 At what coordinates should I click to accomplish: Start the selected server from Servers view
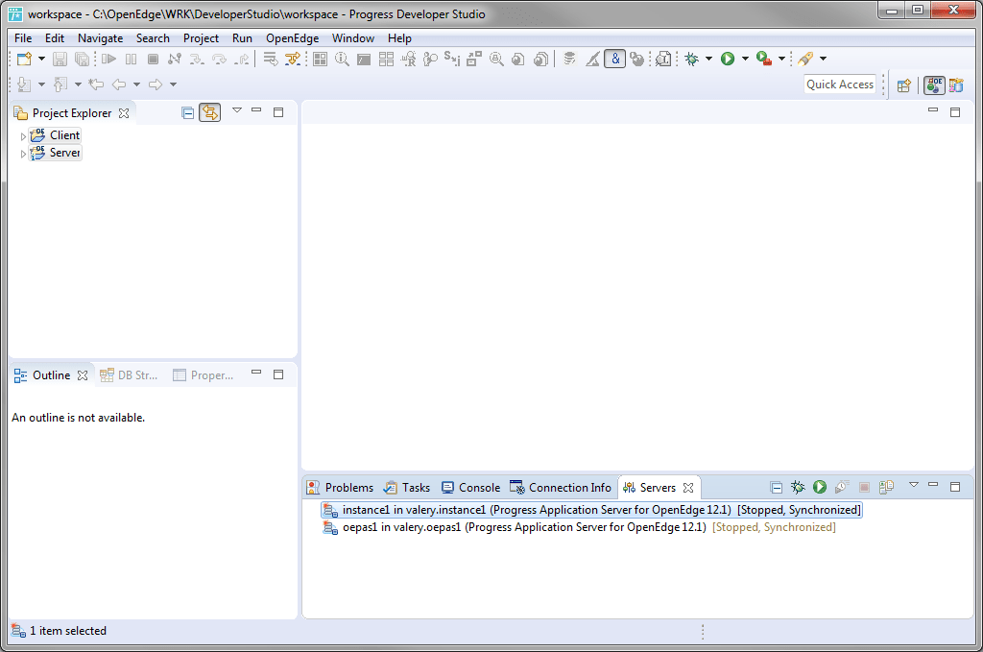[x=820, y=487]
